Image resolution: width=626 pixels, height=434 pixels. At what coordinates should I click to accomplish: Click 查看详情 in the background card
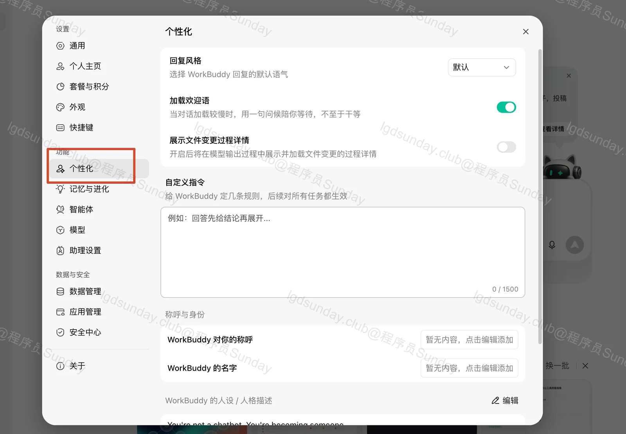coord(553,129)
